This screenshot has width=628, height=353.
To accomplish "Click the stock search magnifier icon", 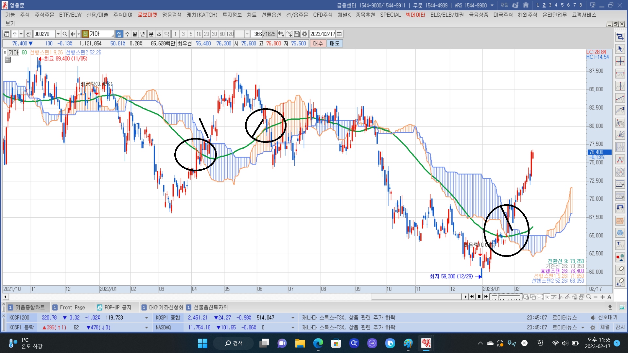I will (65, 34).
